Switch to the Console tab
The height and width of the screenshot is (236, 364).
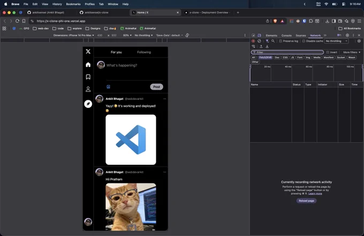(x=286, y=35)
